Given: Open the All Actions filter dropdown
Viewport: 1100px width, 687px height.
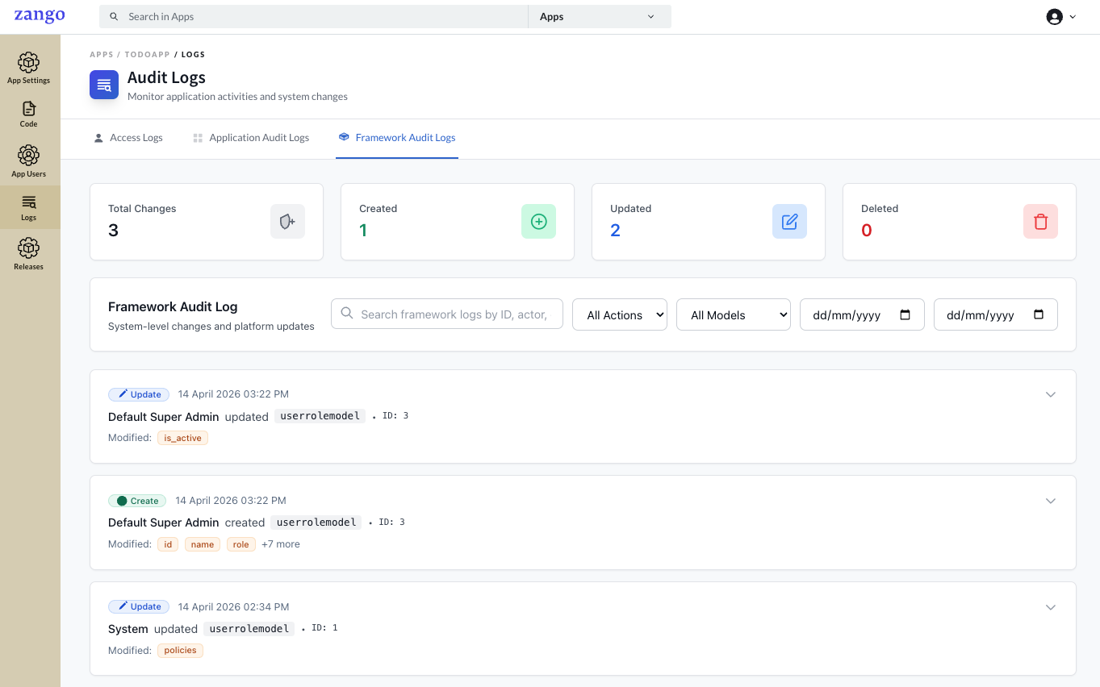Looking at the screenshot, I should (x=620, y=315).
